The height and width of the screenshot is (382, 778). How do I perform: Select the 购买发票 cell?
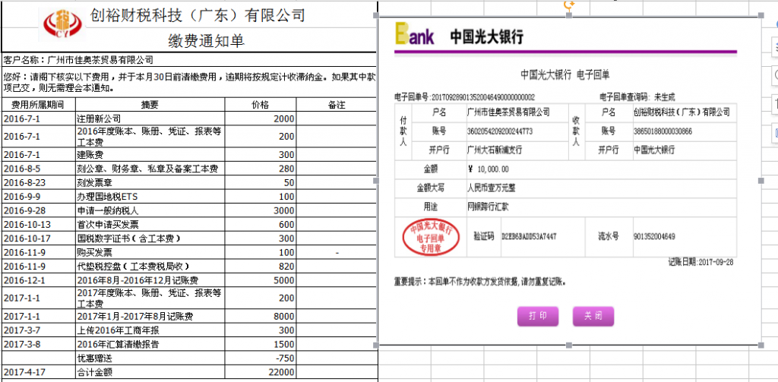[x=150, y=252]
